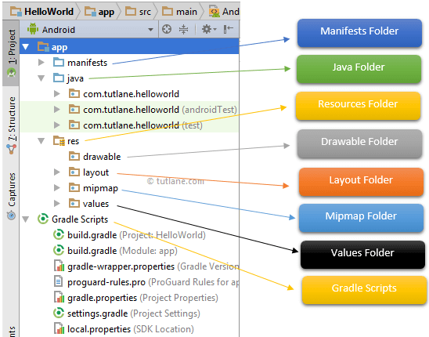Select the Gradle Scripts label
The width and height of the screenshot is (429, 337).
[80, 219]
